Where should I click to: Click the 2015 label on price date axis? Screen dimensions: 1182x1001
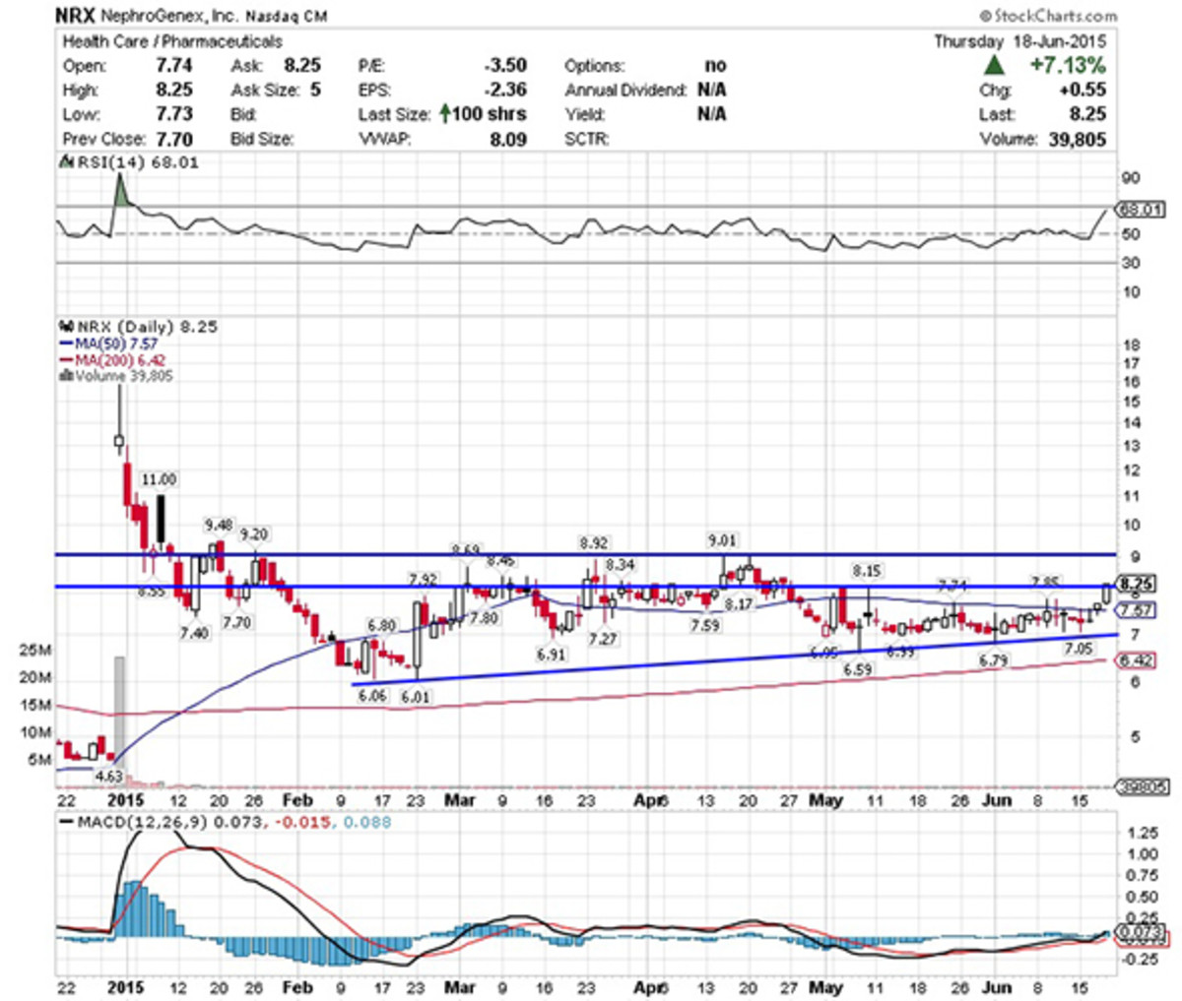tap(125, 800)
